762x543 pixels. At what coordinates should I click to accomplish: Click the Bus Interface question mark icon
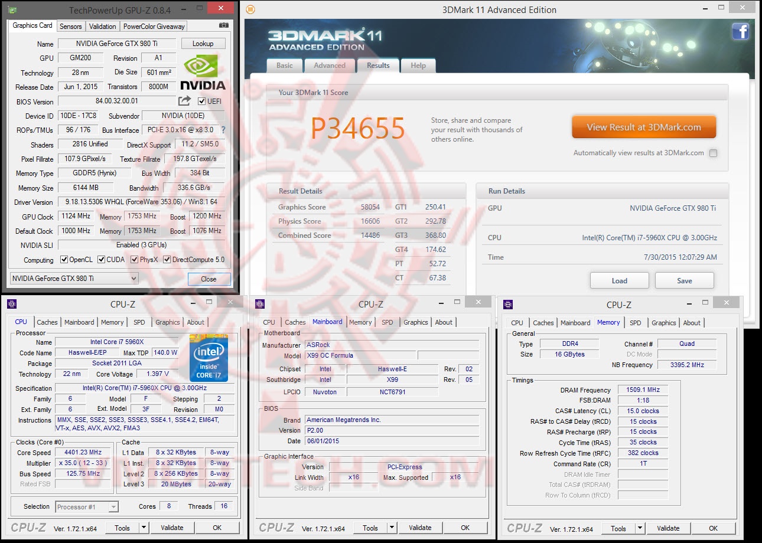tap(223, 130)
